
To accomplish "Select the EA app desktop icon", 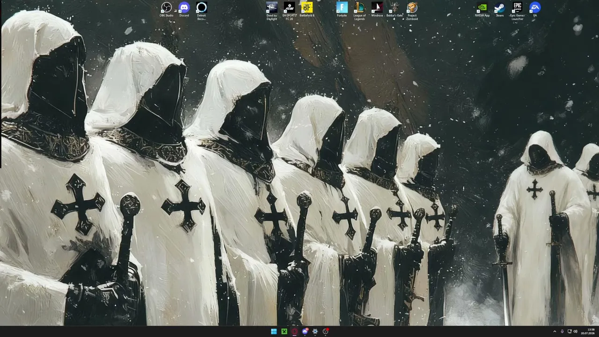I will coord(535,10).
